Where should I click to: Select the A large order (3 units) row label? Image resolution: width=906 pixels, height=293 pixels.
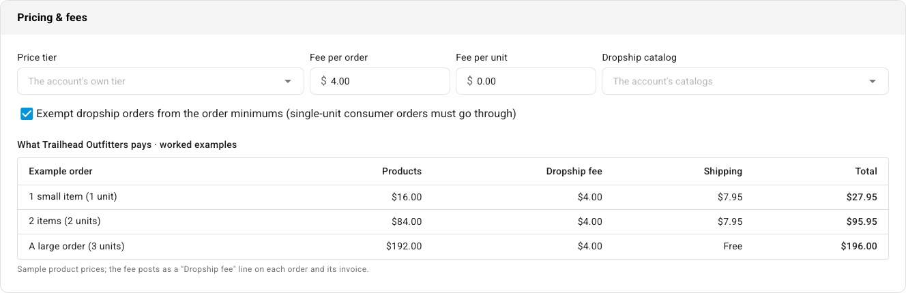(x=76, y=246)
